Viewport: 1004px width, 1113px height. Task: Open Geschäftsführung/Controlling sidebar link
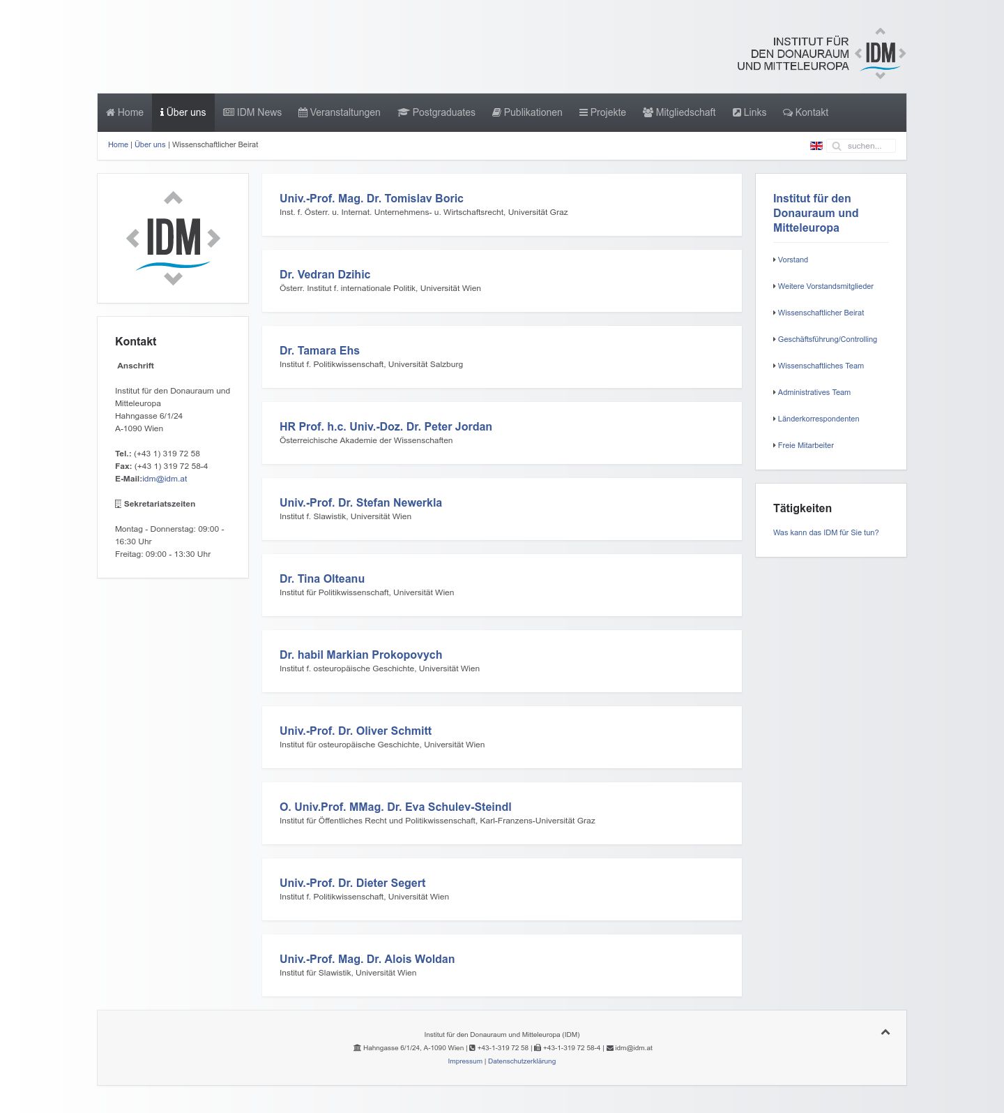coord(827,339)
